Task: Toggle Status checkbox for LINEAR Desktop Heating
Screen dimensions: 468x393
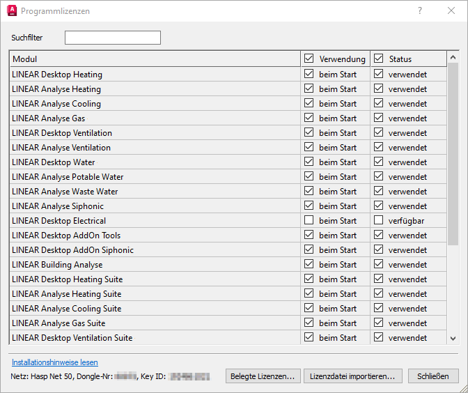Action: [x=378, y=73]
